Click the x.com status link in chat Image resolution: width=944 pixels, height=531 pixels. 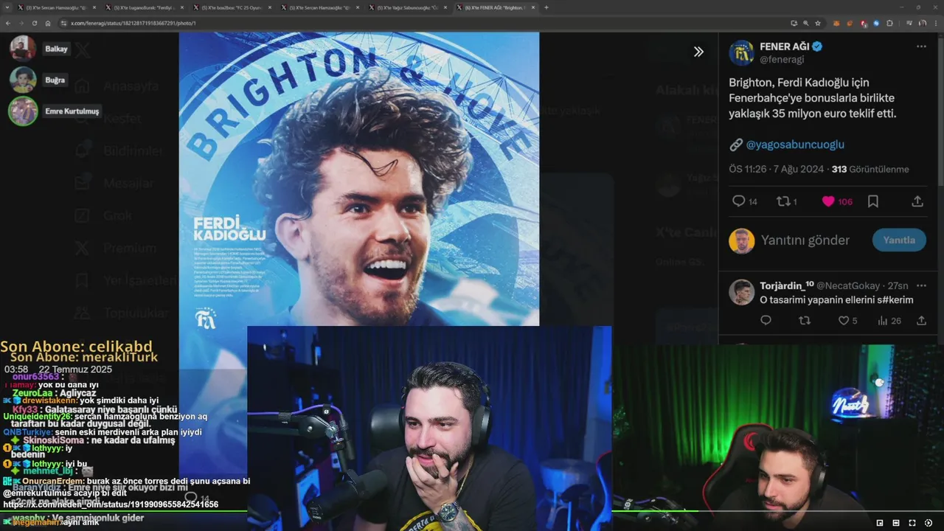(x=111, y=504)
